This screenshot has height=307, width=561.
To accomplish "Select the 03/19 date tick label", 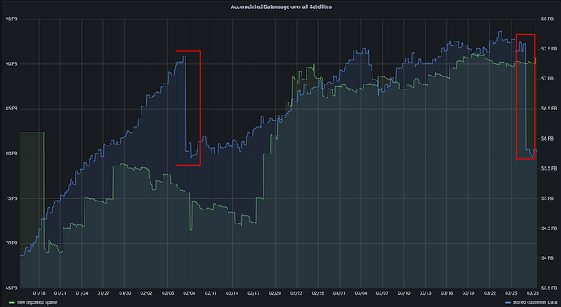I will point(468,293).
